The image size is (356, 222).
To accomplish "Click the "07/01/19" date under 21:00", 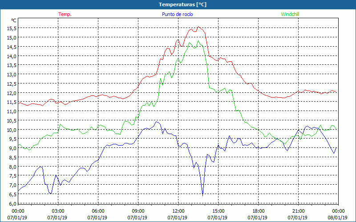I will pos(297,218).
